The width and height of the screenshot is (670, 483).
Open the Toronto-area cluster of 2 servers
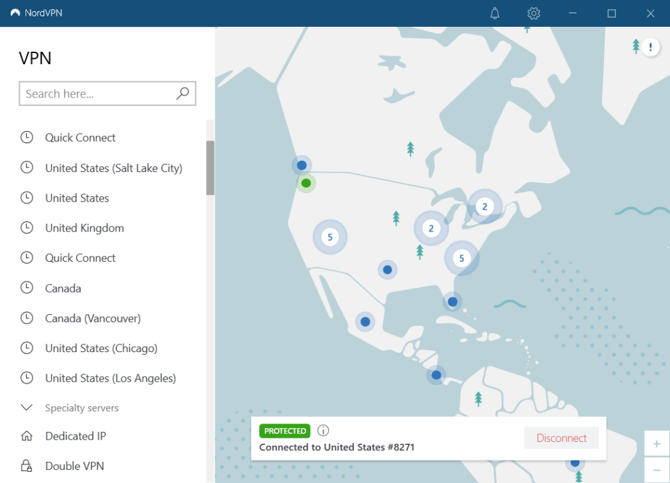point(485,206)
